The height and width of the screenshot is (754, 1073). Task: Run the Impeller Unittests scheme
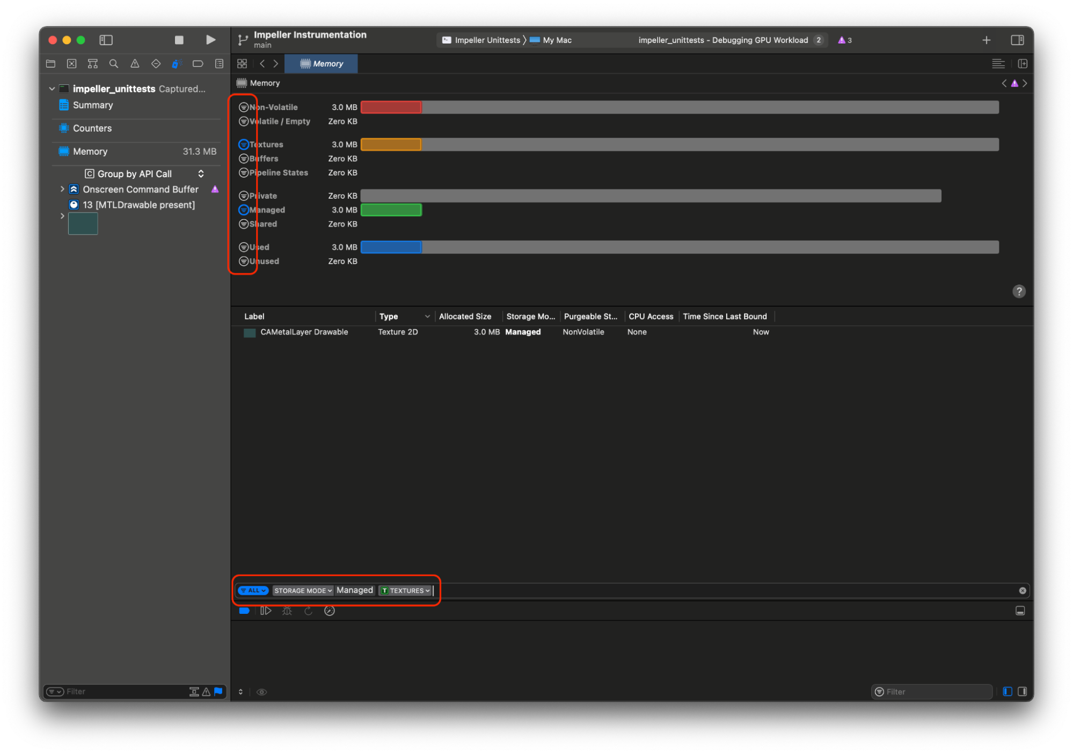(x=210, y=40)
